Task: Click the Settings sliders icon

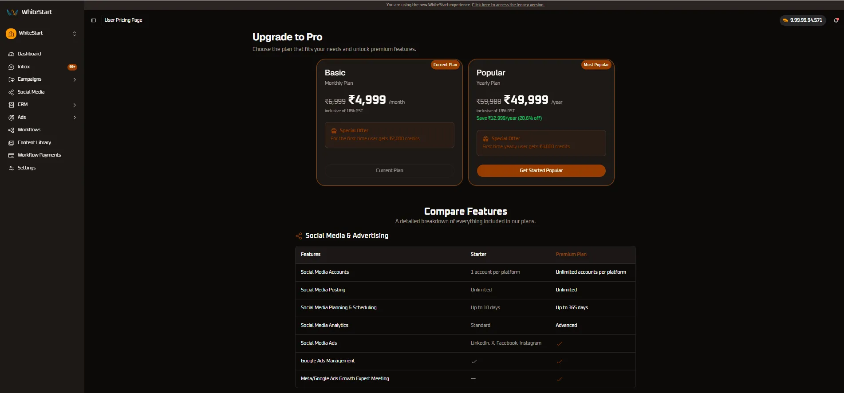Action: [12, 168]
